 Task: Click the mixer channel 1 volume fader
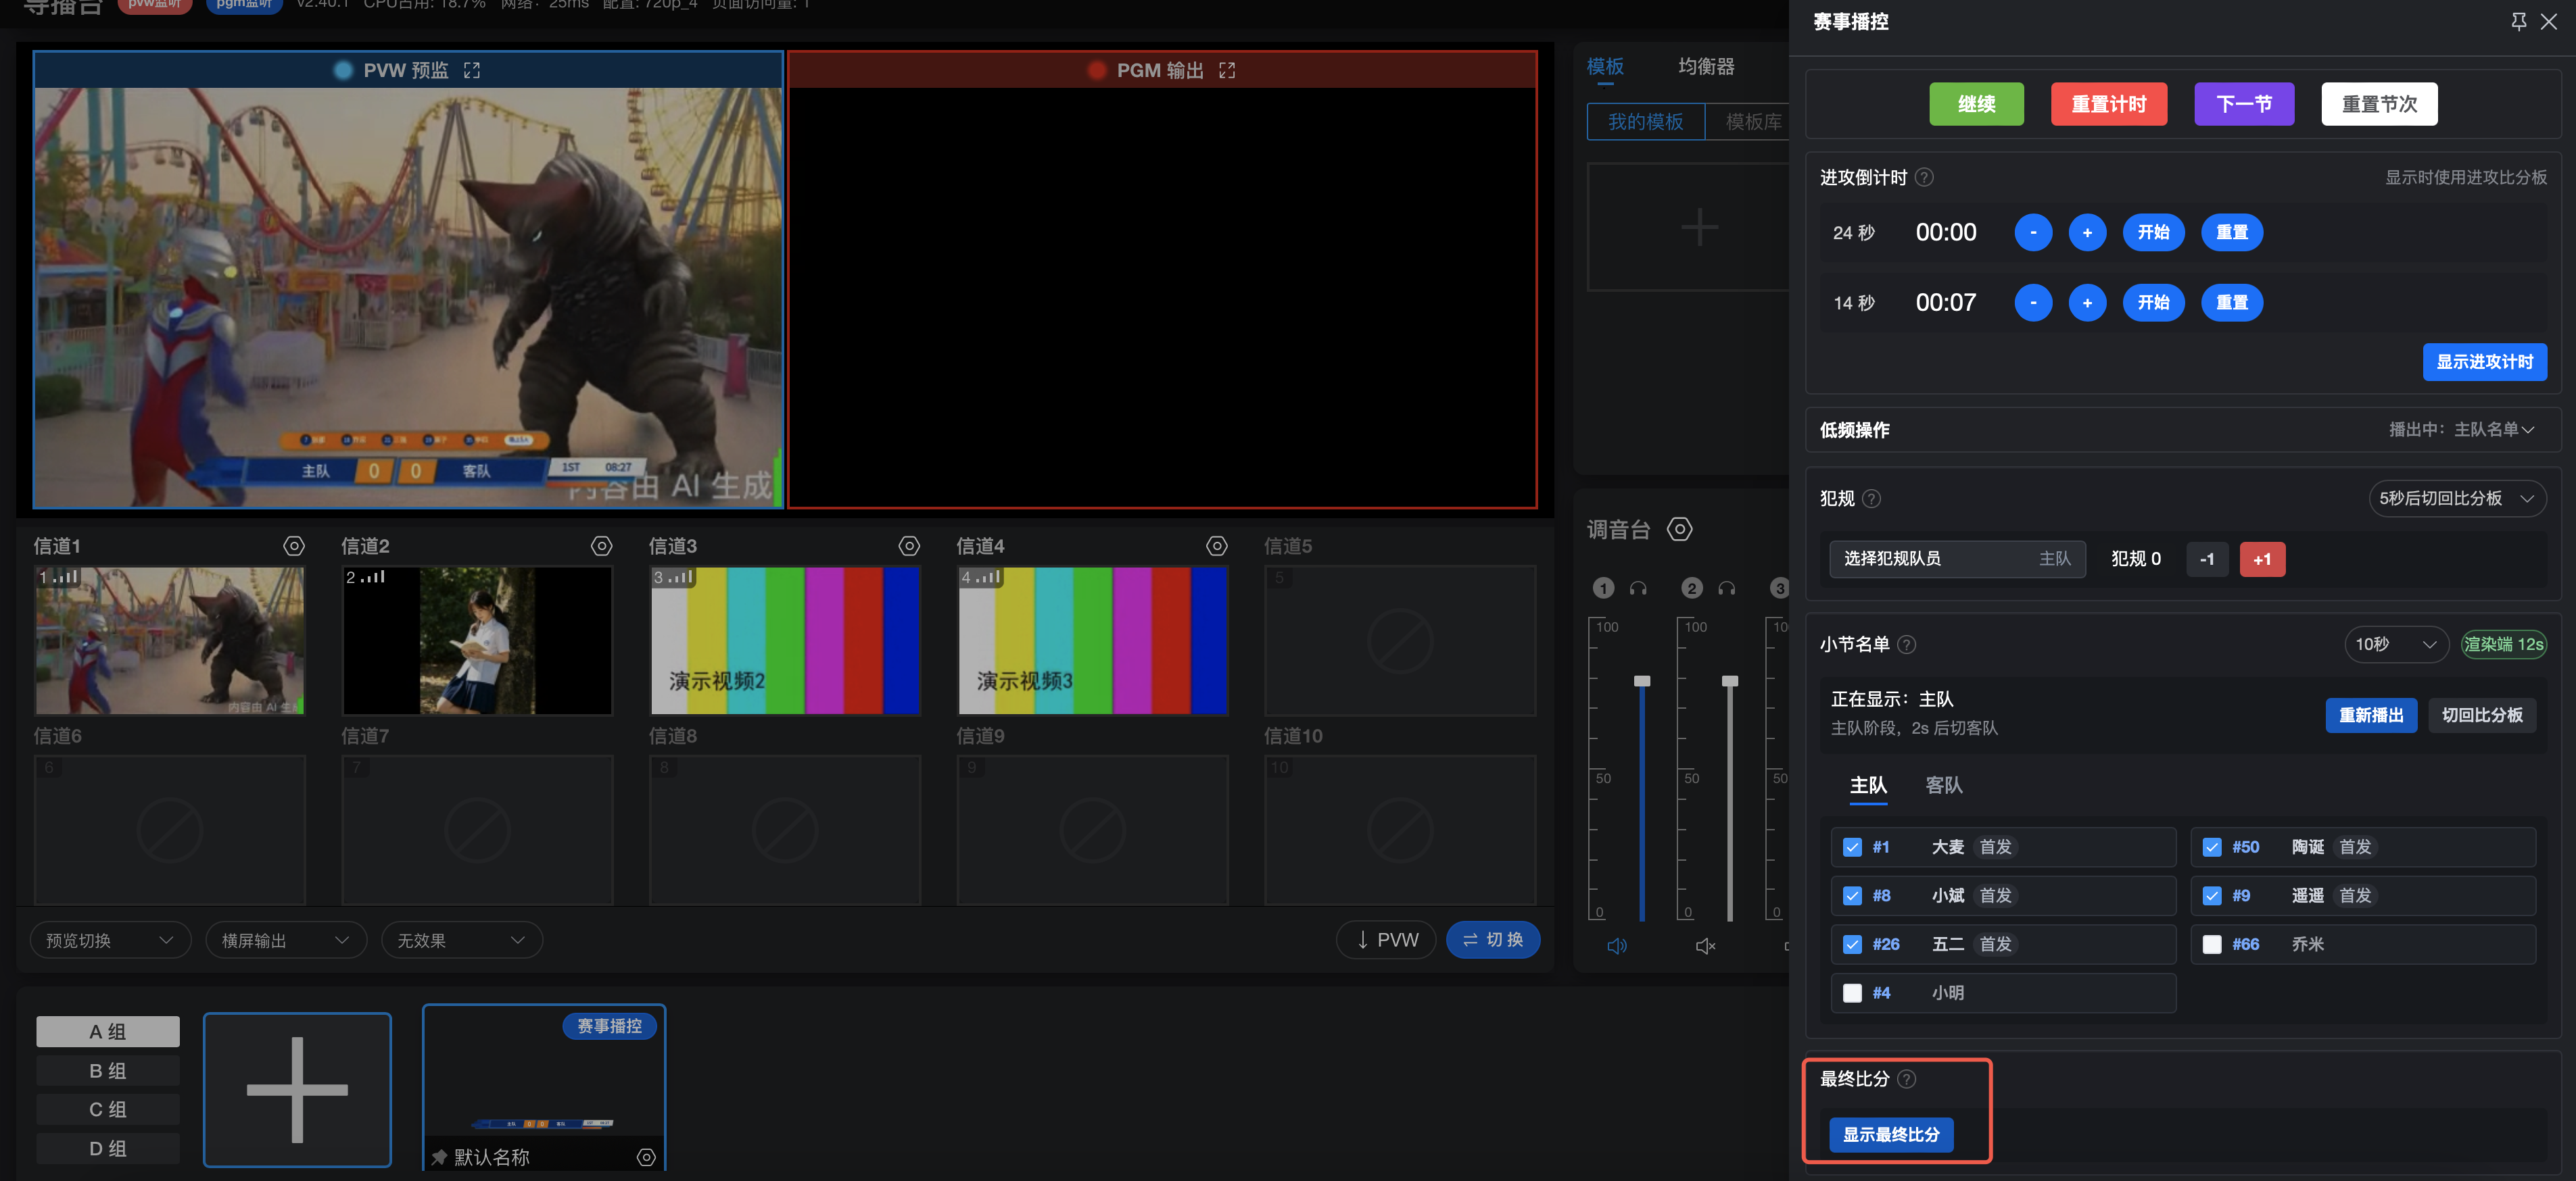1642,682
